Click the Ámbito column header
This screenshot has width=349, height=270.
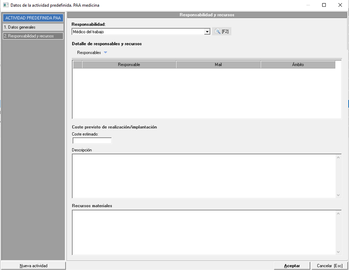tap(298, 65)
